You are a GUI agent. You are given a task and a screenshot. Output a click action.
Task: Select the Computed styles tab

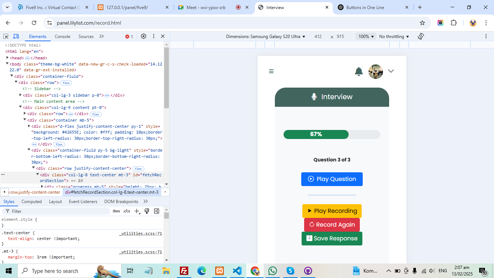click(31, 202)
